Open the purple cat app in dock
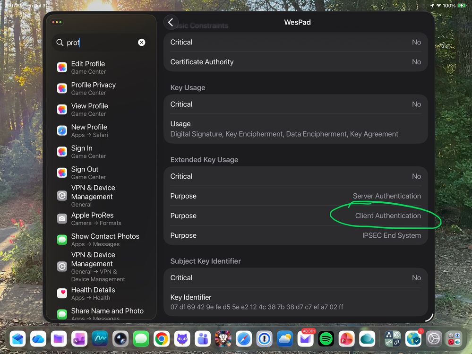Screen dimensions: 472x354 tap(182, 339)
